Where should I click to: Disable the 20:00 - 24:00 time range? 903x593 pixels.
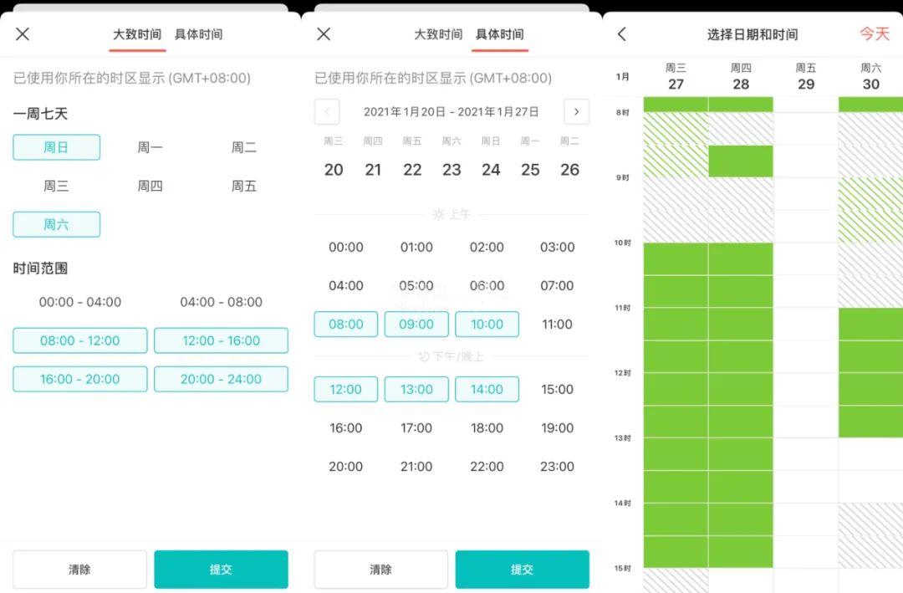(x=221, y=379)
